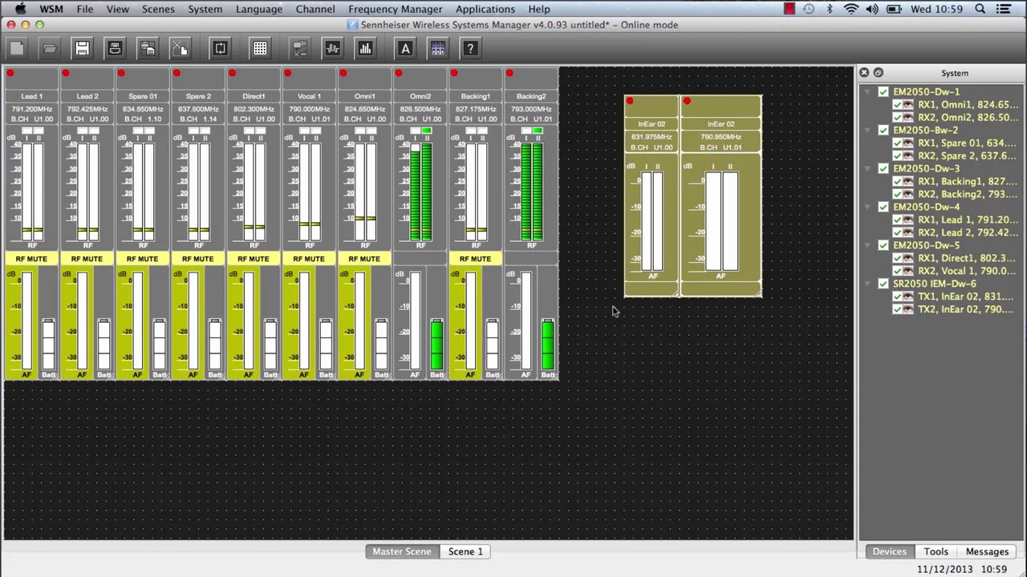Screen dimensions: 1027x577
Task: Click the Save floppy disk toolbar icon
Action: click(82, 49)
